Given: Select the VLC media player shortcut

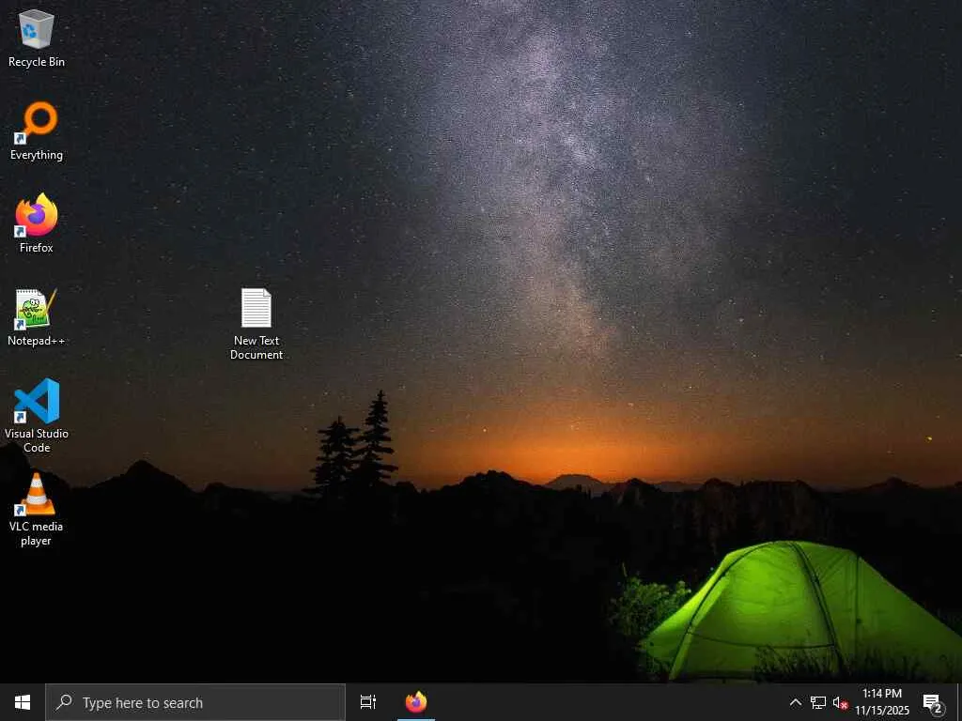Looking at the screenshot, I should pyautogui.click(x=37, y=509).
